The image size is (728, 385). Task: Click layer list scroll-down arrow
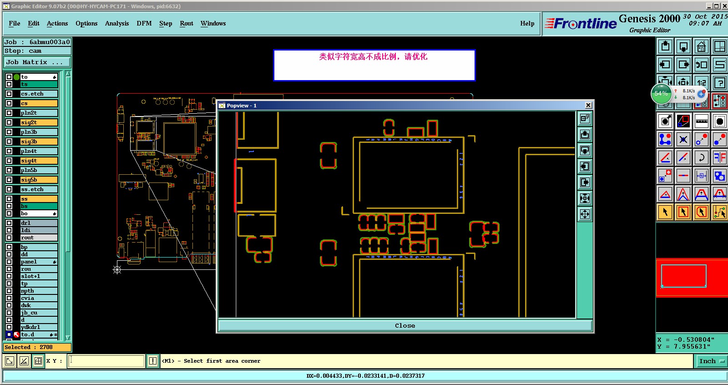click(x=68, y=338)
